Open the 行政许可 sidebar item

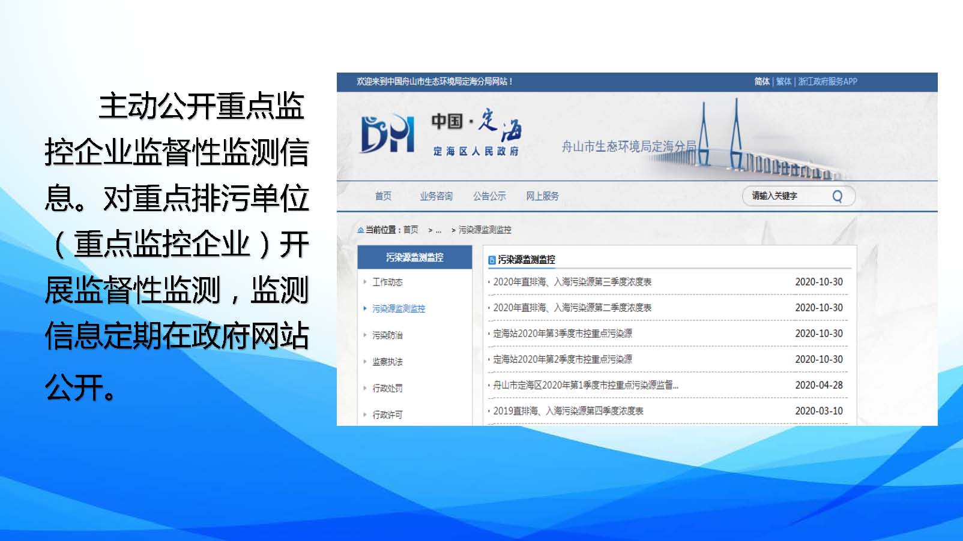(387, 414)
